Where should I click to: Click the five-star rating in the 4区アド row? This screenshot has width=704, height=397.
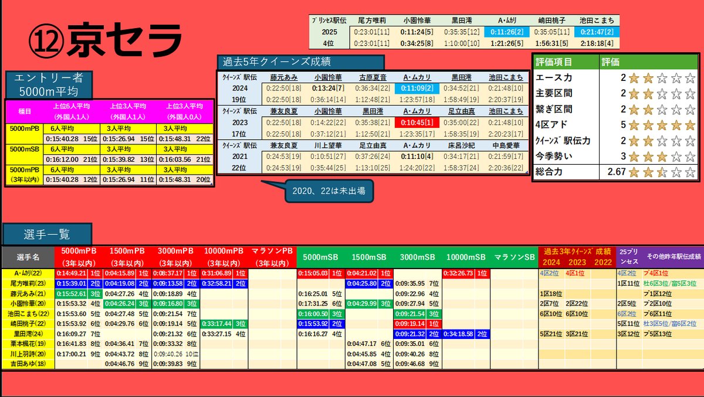click(x=662, y=125)
